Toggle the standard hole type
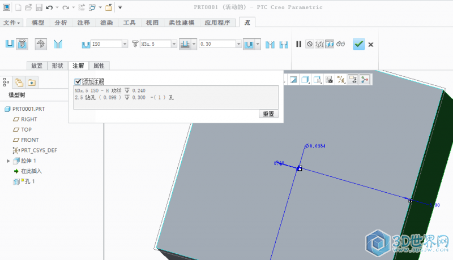Viewport: 453px width, 260px height. click(22, 44)
